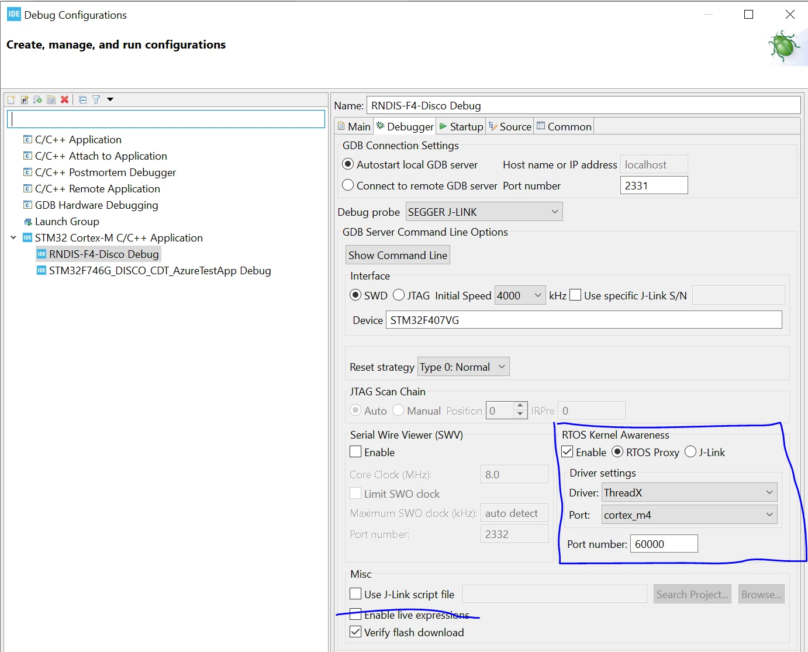
Task: Collapse STM32 Cortex-M C/C++ Application node
Action: click(13, 238)
